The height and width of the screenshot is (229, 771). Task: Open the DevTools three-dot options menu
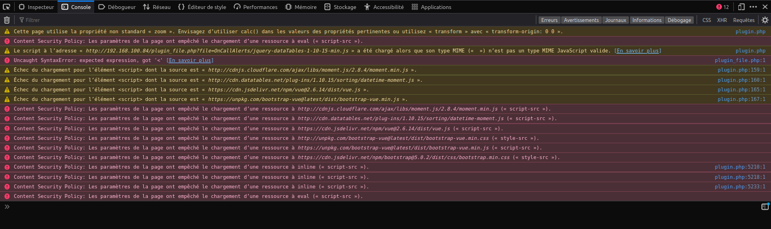[x=753, y=7]
